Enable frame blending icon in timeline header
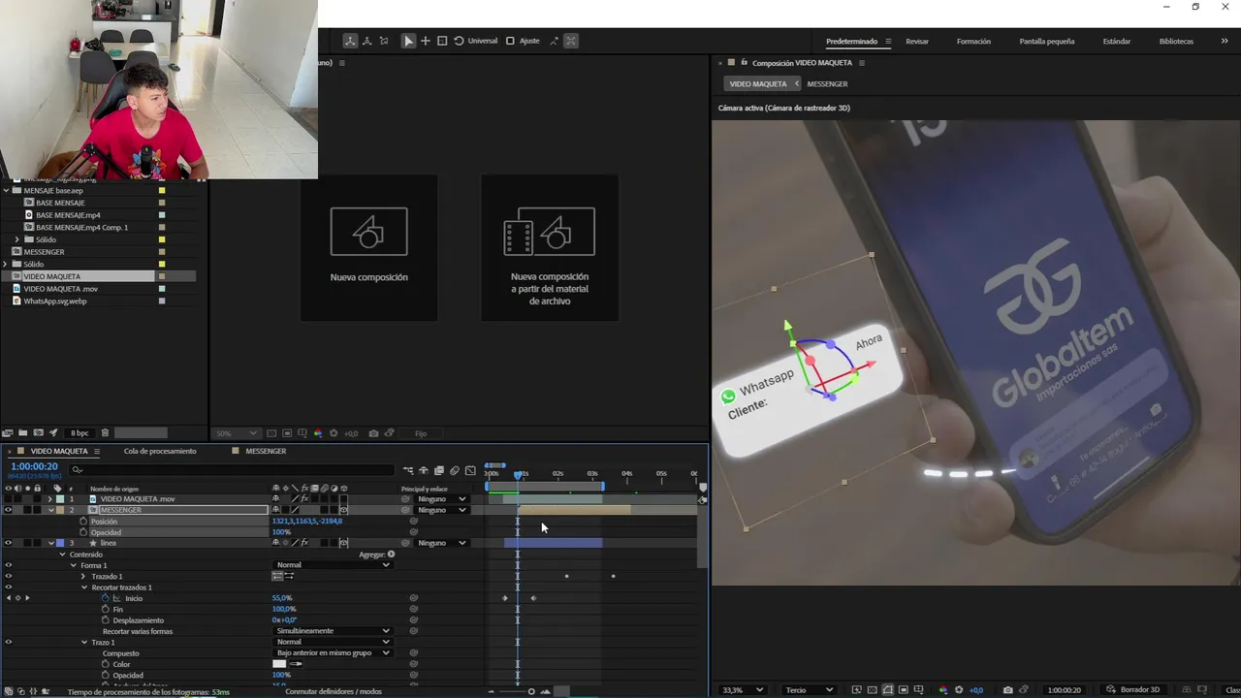 [x=439, y=470]
